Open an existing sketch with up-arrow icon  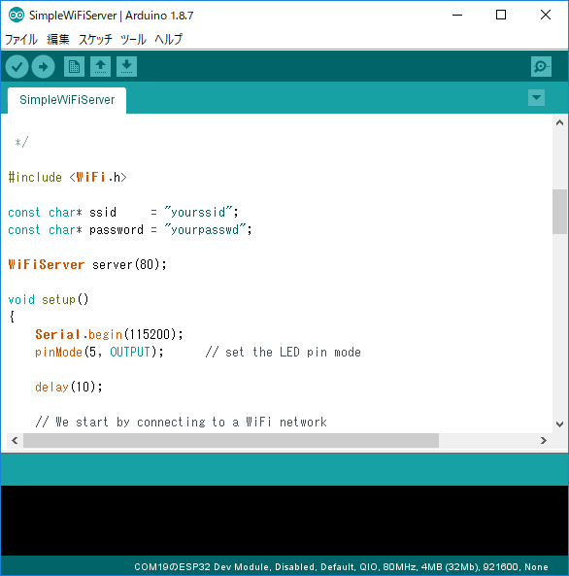coord(100,66)
